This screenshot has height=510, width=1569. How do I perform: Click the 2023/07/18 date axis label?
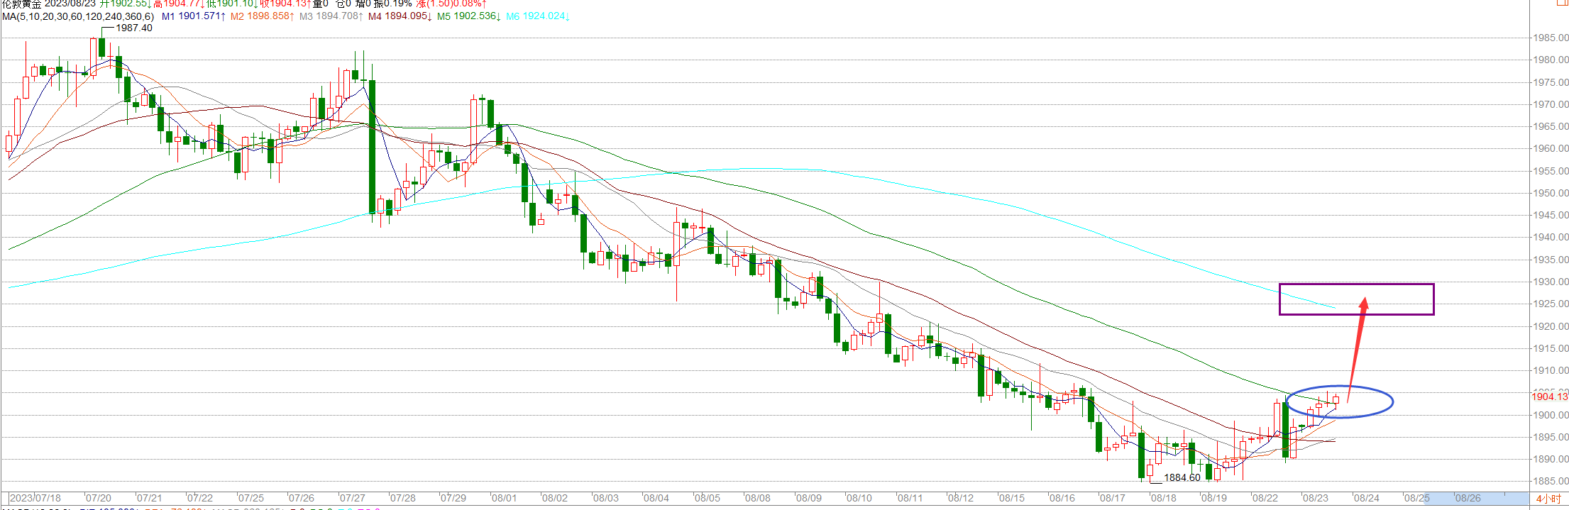coord(35,498)
